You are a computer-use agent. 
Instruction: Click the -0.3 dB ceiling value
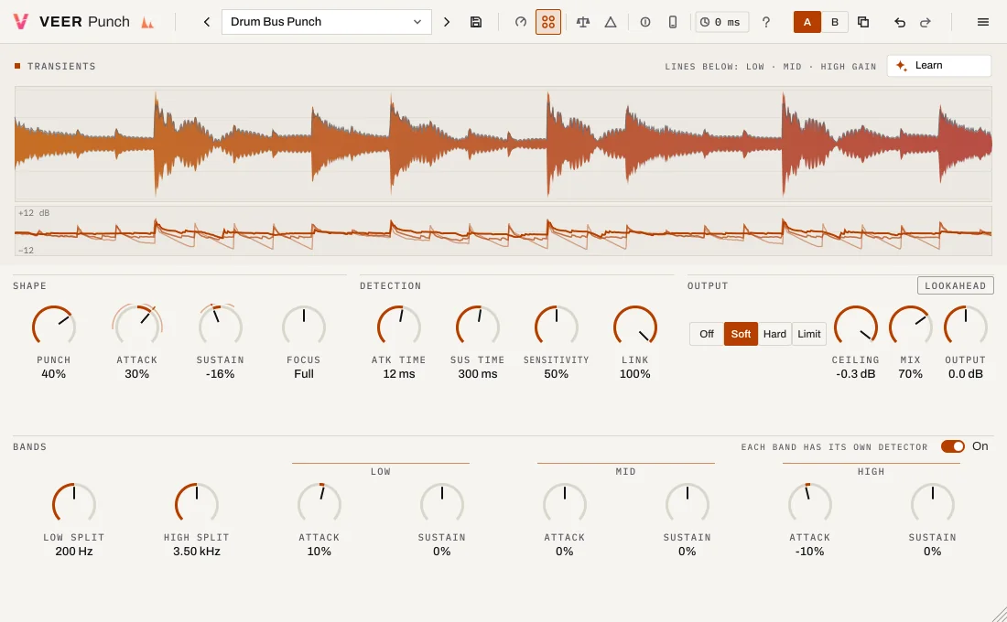tap(855, 374)
